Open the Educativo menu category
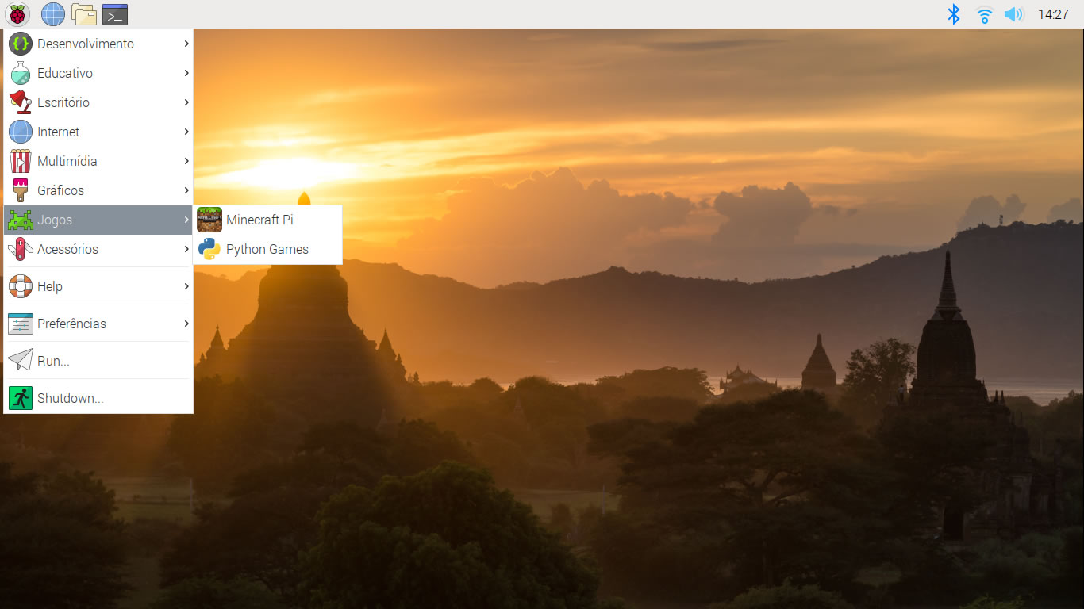The image size is (1084, 609). pyautogui.click(x=98, y=73)
